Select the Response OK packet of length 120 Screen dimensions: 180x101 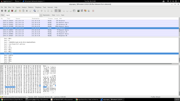[x=89, y=24]
